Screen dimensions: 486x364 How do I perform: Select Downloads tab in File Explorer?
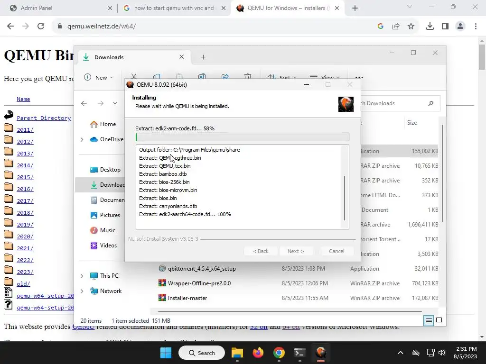[133, 57]
